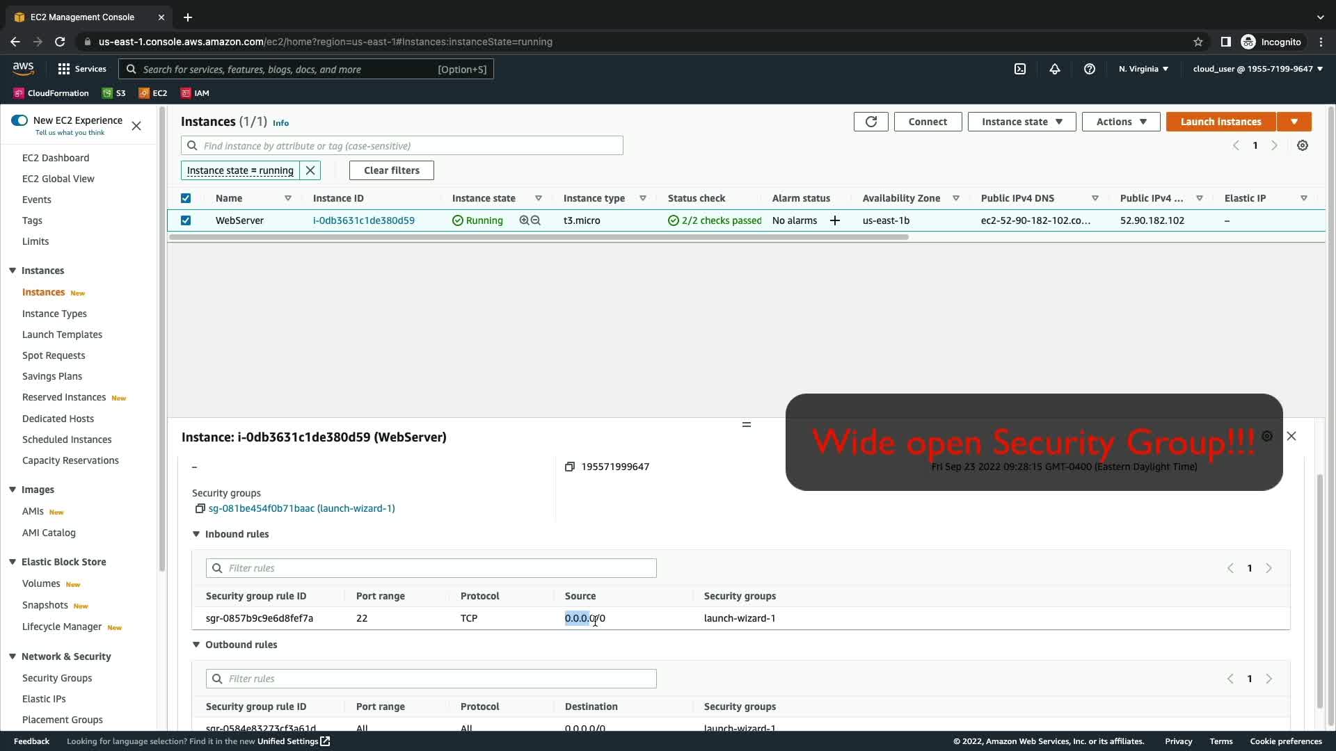Screen dimensions: 1336x751
Task: Click zoom-in filter icon beside Running
Action: point(524,220)
